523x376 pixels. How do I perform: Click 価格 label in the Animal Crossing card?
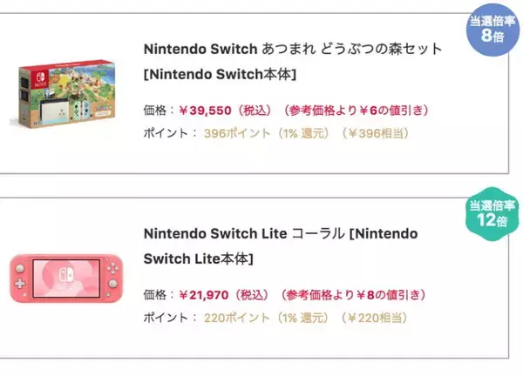pyautogui.click(x=155, y=111)
